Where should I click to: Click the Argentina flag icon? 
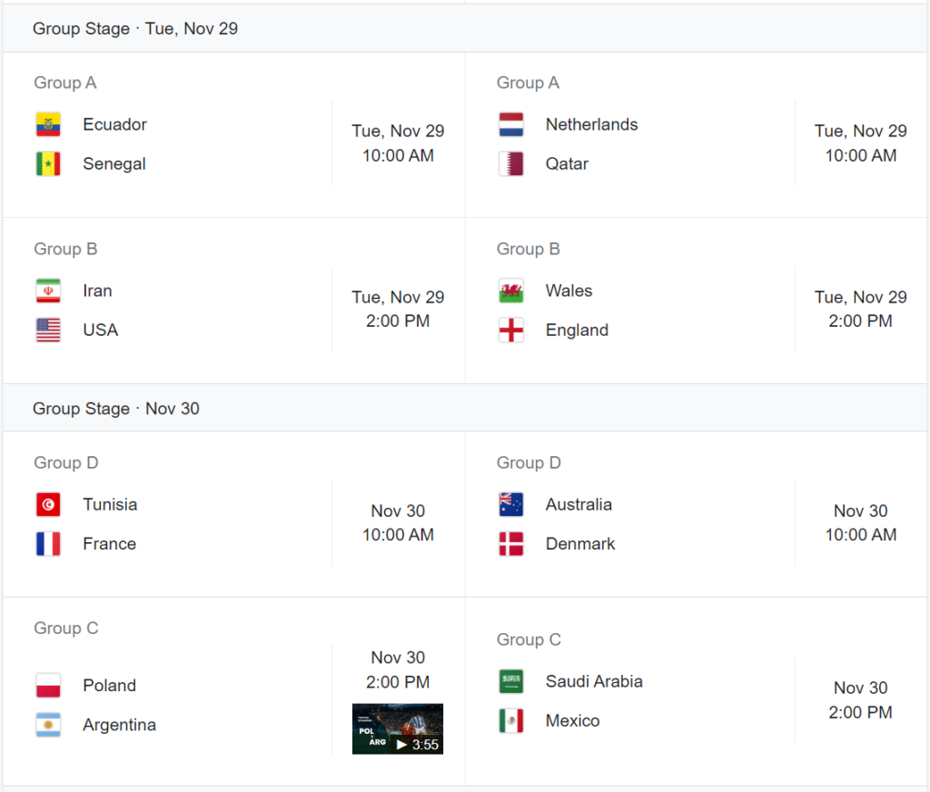click(x=48, y=725)
